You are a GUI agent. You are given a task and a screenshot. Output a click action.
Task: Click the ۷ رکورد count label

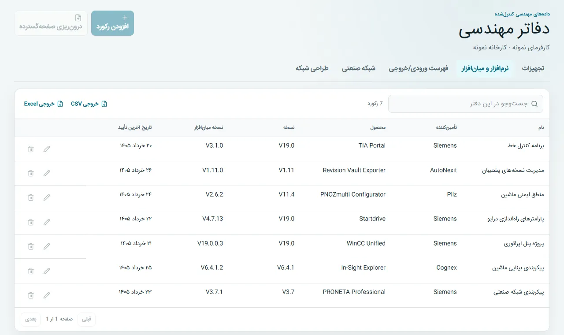[x=375, y=104]
